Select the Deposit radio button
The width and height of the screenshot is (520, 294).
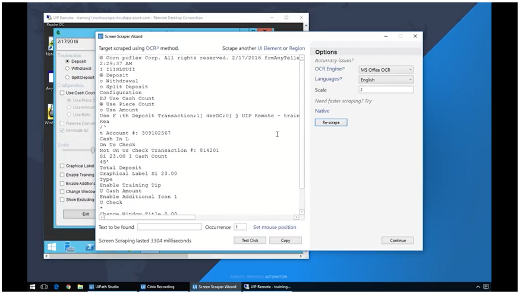pyautogui.click(x=68, y=61)
